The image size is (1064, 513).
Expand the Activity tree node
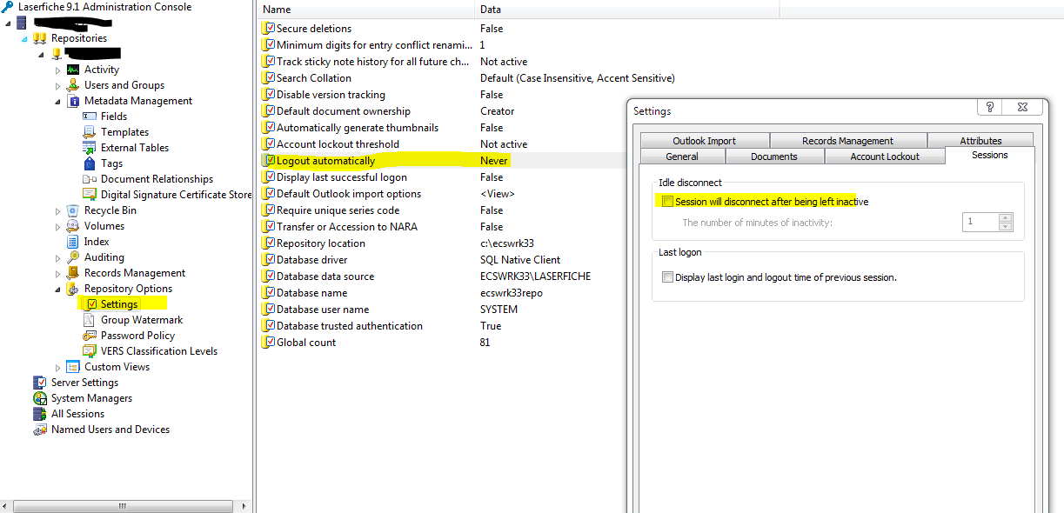tap(58, 70)
